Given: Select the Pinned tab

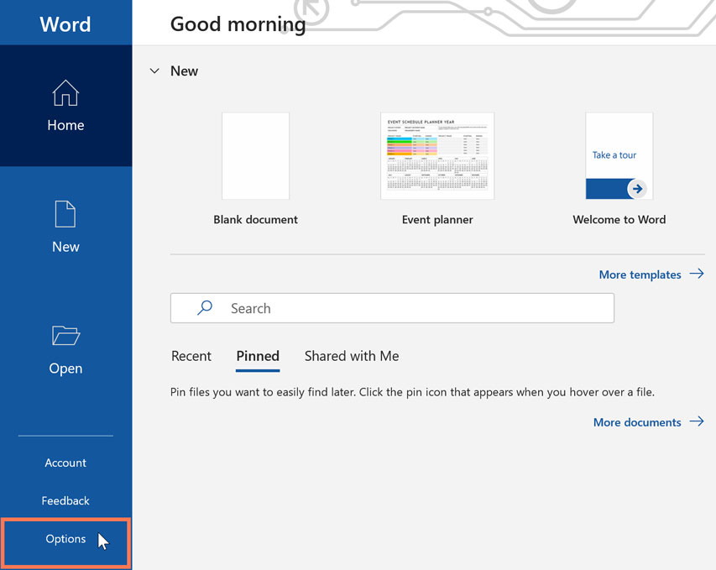Looking at the screenshot, I should coord(258,356).
